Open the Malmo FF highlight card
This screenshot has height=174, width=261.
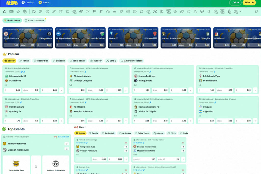coord(133,38)
